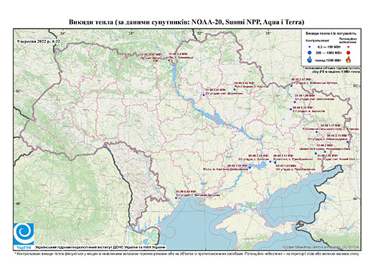This screenshot has height=264, width=373.
Task: Select the orange flame icon in legend
Action: [348, 60]
